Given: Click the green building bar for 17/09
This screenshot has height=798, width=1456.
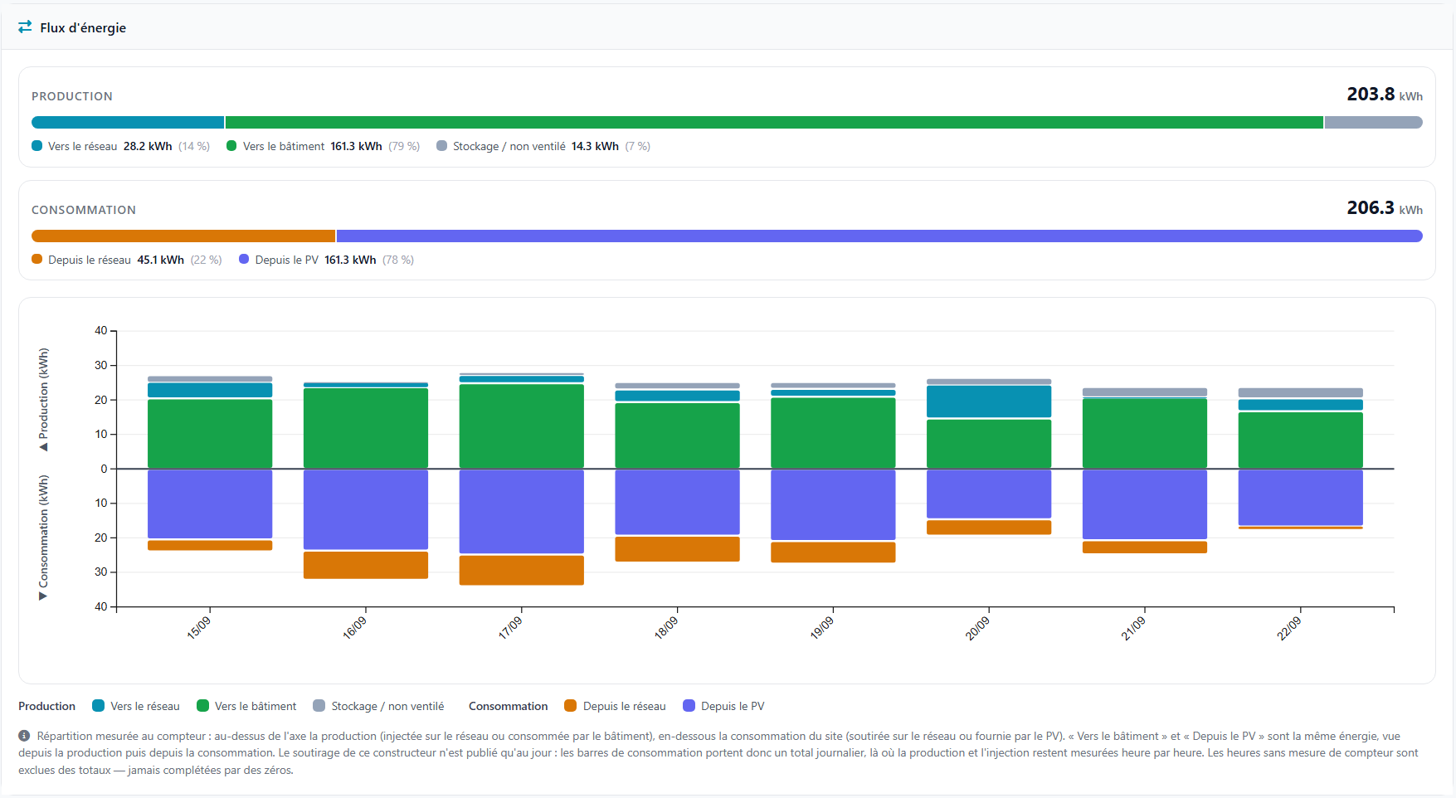Looking at the screenshot, I should click(522, 426).
